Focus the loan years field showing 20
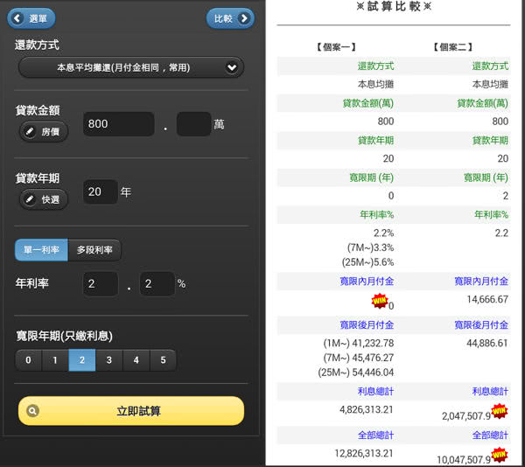 pyautogui.click(x=101, y=192)
